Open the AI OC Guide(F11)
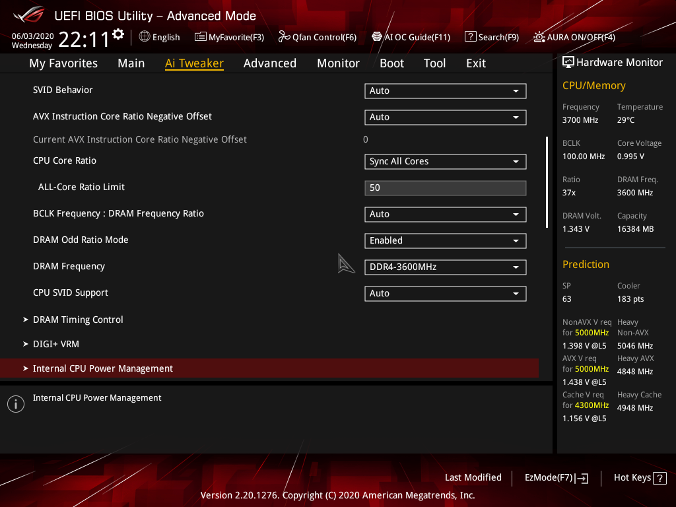The image size is (676, 507). pos(411,37)
